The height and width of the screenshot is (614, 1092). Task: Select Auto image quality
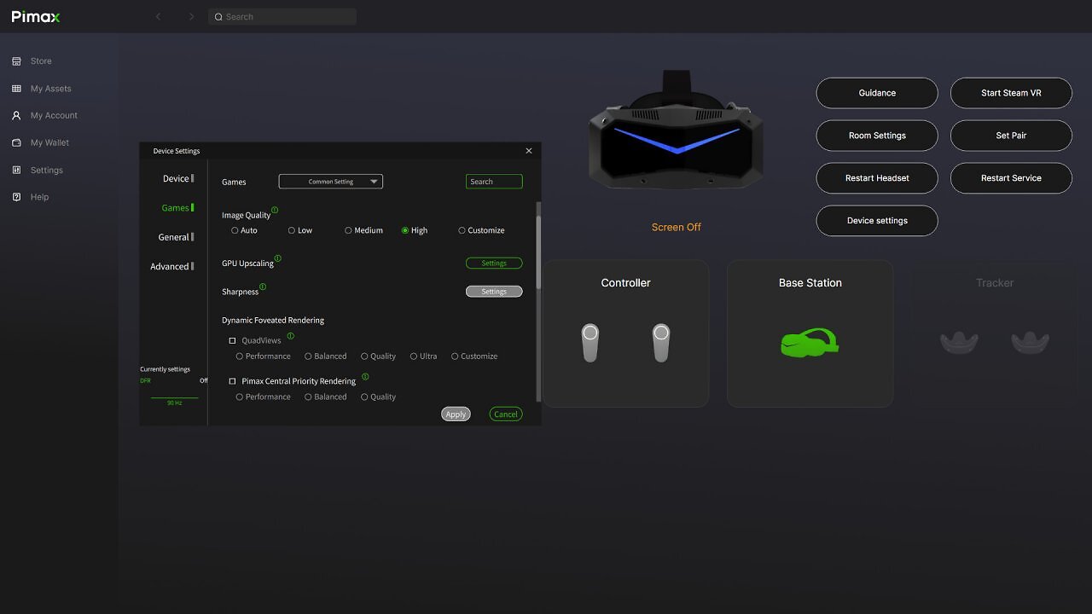[x=235, y=230]
